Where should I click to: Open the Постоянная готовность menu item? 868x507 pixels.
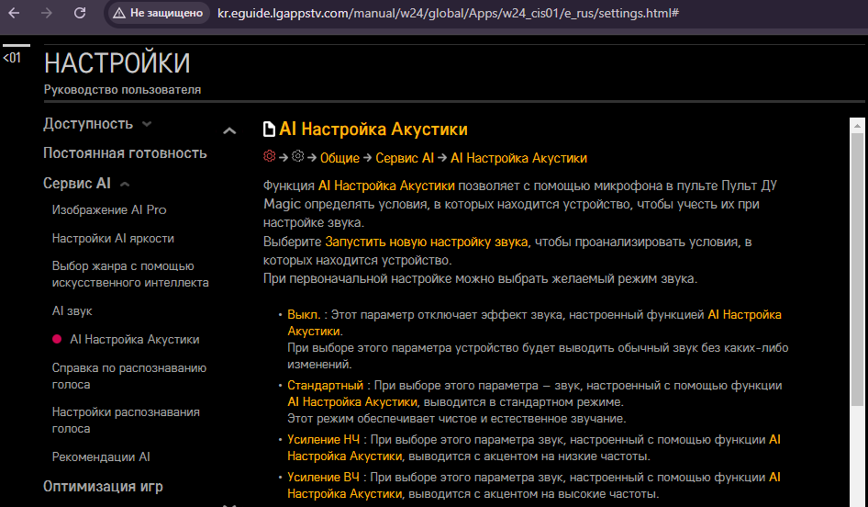[125, 153]
